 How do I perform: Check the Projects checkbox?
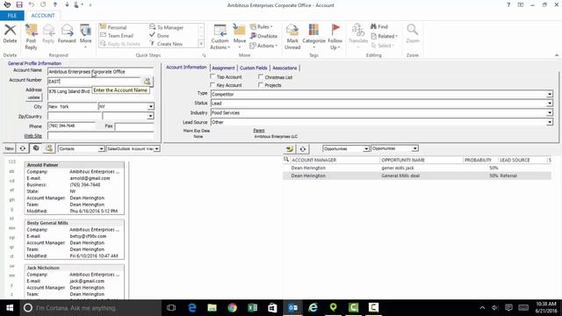point(261,85)
